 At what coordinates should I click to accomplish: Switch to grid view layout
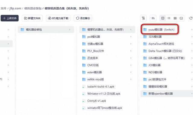point(175,18)
